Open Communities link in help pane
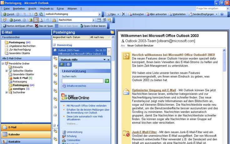This screenshot has height=144, width=230. pyautogui.click(x=73, y=140)
